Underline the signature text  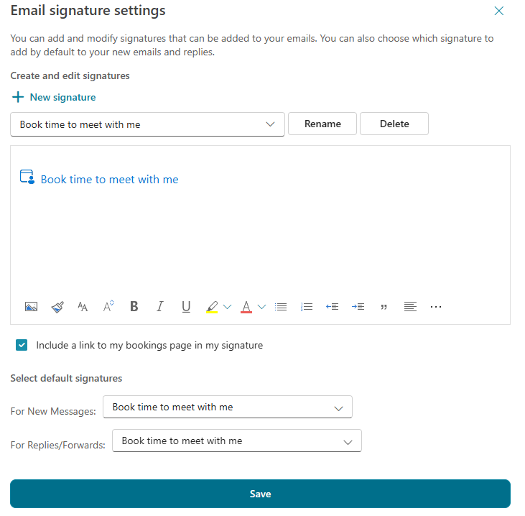(186, 307)
